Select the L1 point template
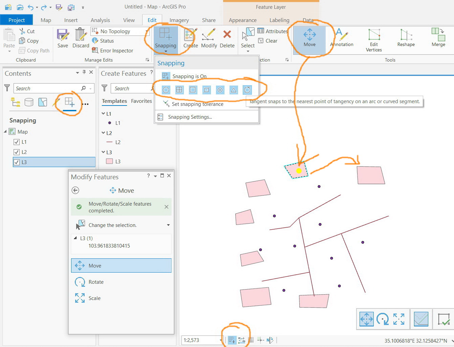This screenshot has width=454, height=347. click(x=113, y=123)
